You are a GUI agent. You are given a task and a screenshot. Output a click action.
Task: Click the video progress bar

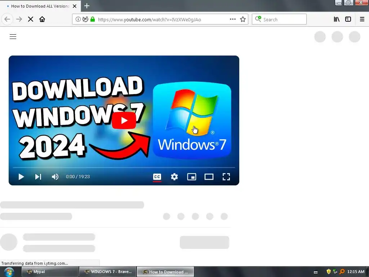[x=124, y=167]
